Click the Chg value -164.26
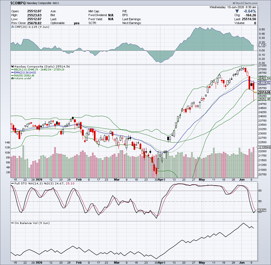The width and height of the screenshot is (271, 265). pyautogui.click(x=250, y=15)
